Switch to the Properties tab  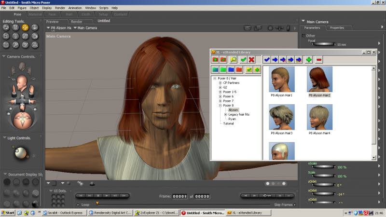(x=337, y=28)
